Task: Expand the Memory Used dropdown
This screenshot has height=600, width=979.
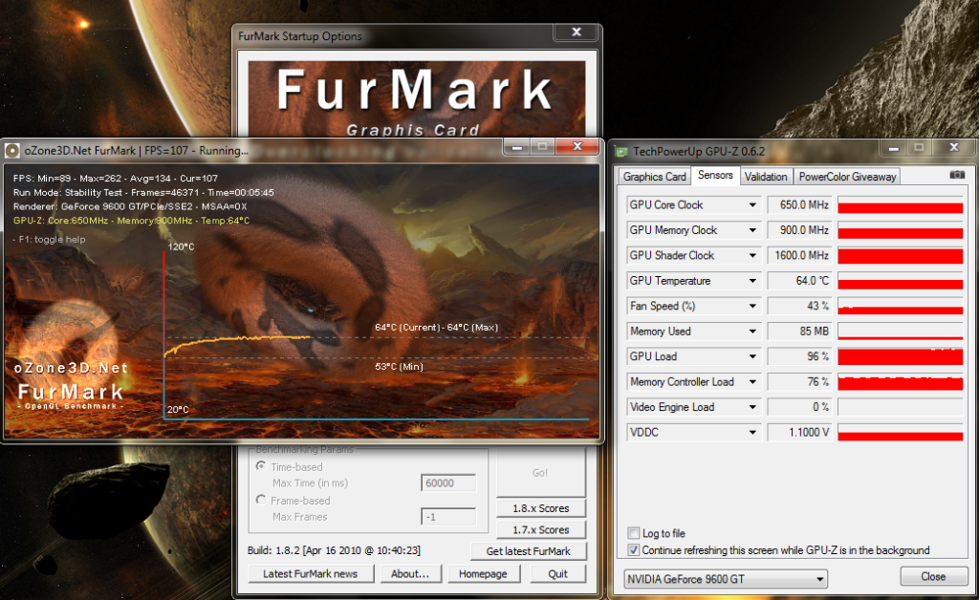Action: tap(752, 332)
